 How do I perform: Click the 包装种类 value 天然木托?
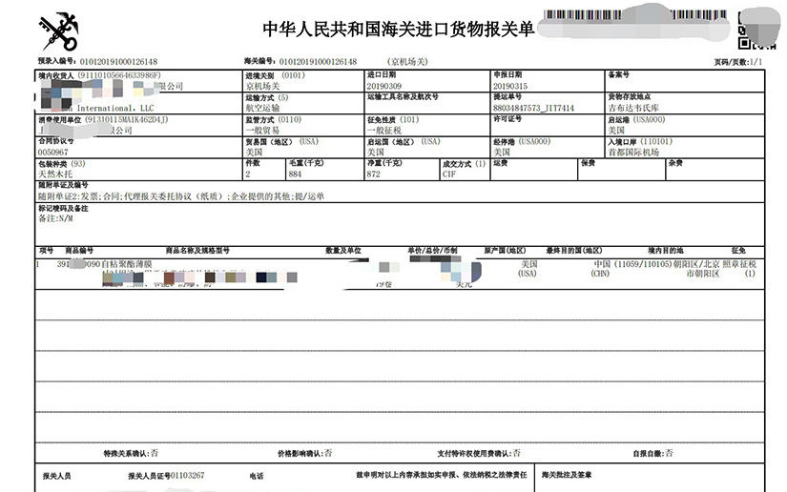click(55, 174)
